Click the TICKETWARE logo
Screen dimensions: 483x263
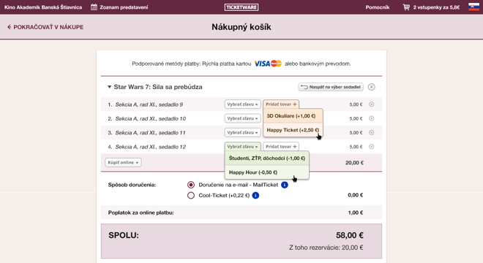click(241, 7)
